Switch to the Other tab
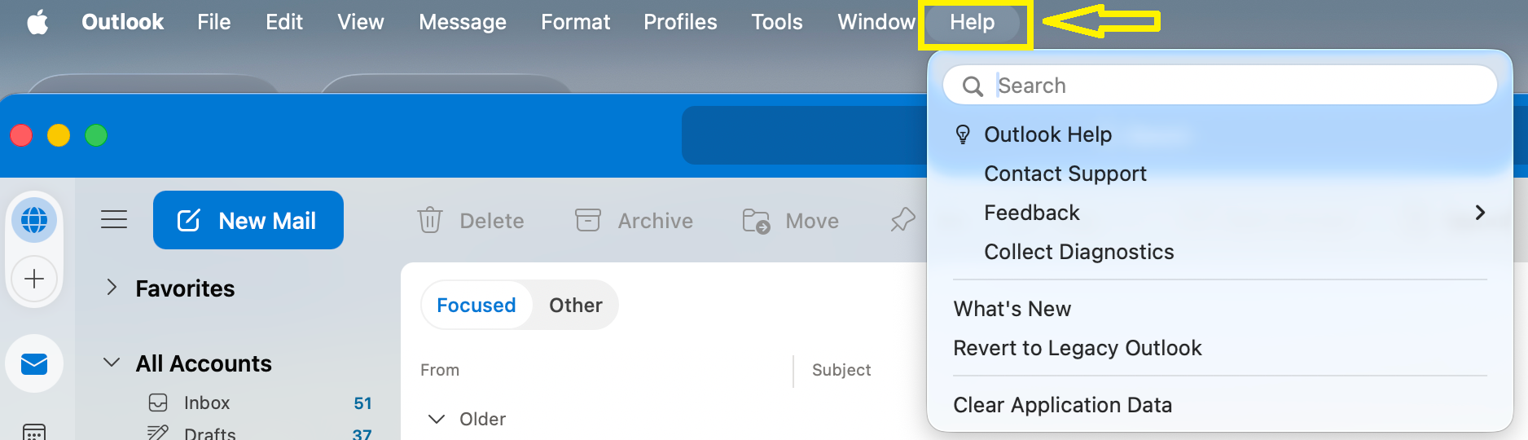The image size is (1528, 440). (576, 305)
